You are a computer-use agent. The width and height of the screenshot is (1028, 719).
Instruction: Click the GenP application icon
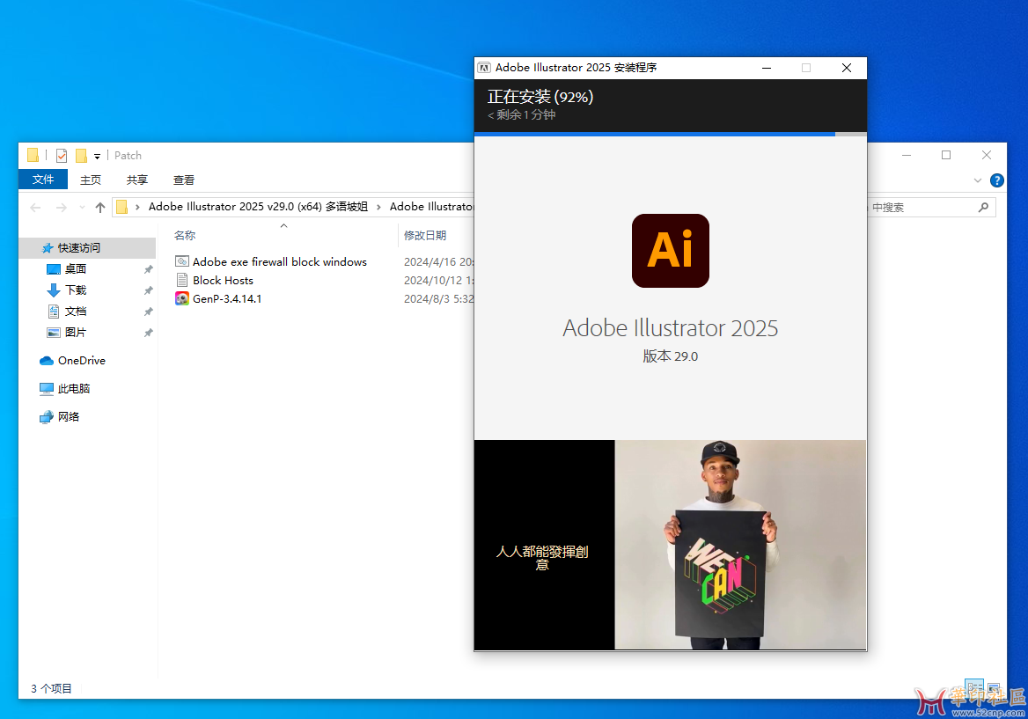point(181,298)
